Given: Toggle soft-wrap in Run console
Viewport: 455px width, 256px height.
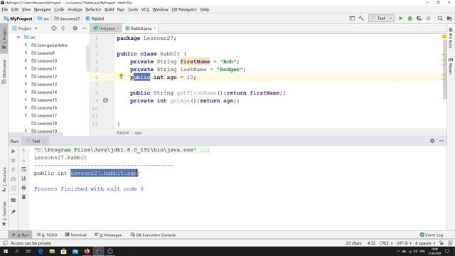Looking at the screenshot, I should point(23,169).
